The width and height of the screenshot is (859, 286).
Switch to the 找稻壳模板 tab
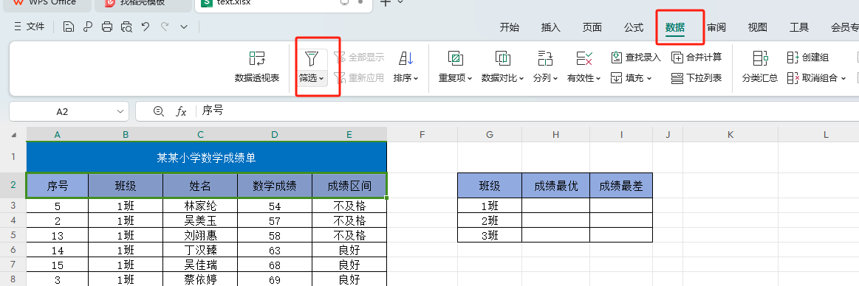click(143, 3)
